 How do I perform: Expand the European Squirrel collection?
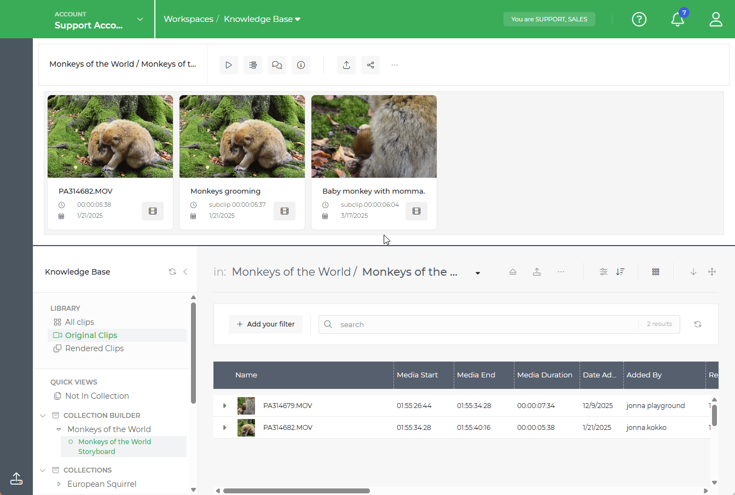(x=59, y=484)
